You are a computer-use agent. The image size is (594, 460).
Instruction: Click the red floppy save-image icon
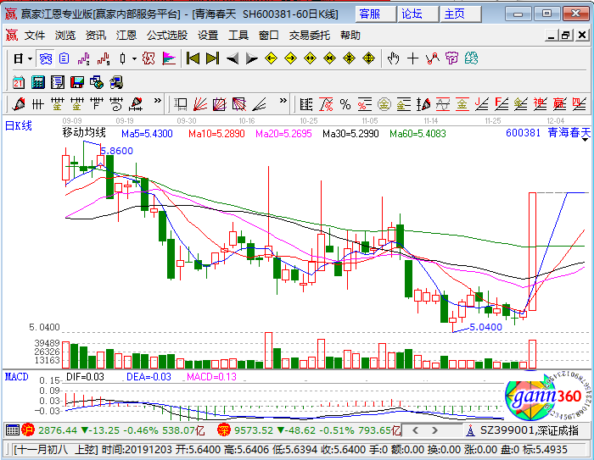coord(77,82)
